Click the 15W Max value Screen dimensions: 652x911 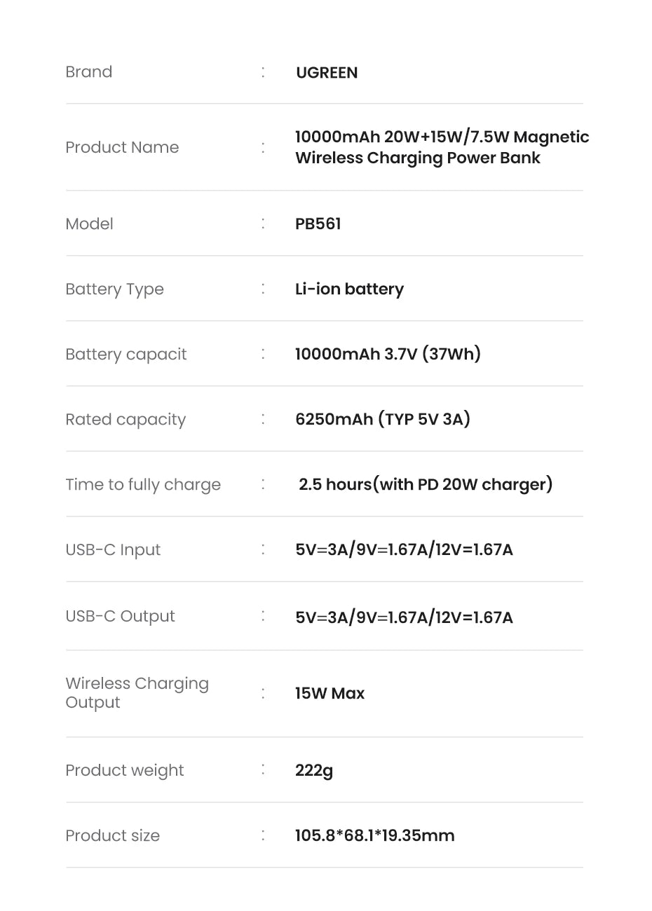point(330,694)
